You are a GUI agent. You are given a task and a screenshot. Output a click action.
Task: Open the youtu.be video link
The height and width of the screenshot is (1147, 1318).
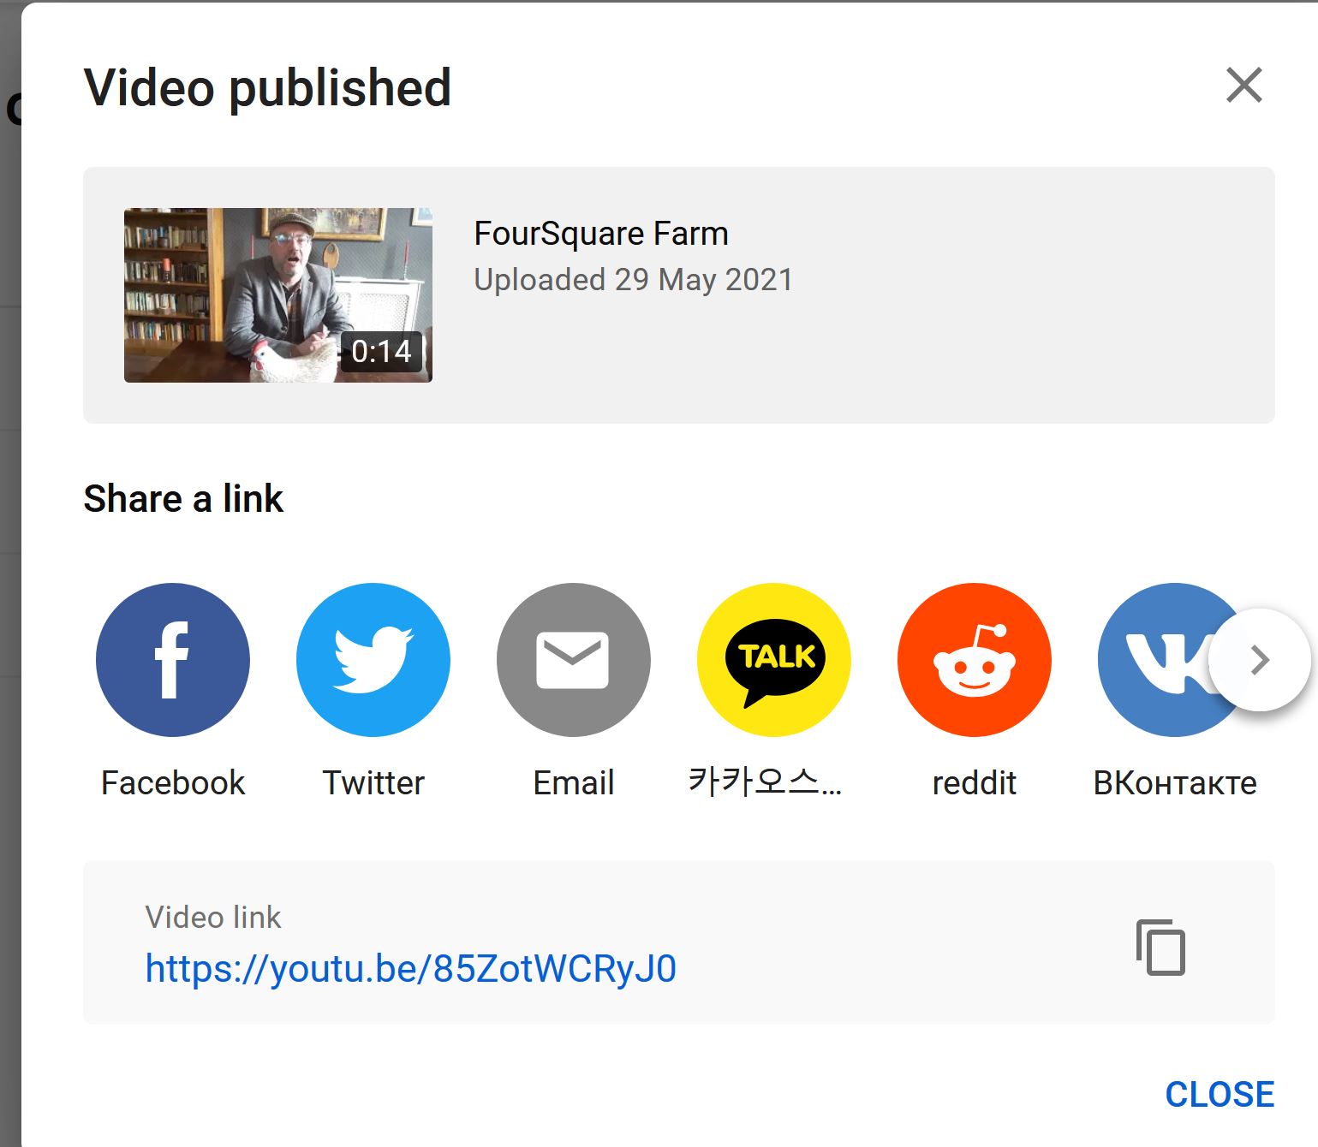pos(411,969)
